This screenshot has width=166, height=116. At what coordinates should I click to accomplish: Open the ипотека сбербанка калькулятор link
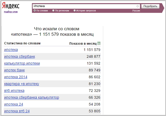(x=32, y=97)
